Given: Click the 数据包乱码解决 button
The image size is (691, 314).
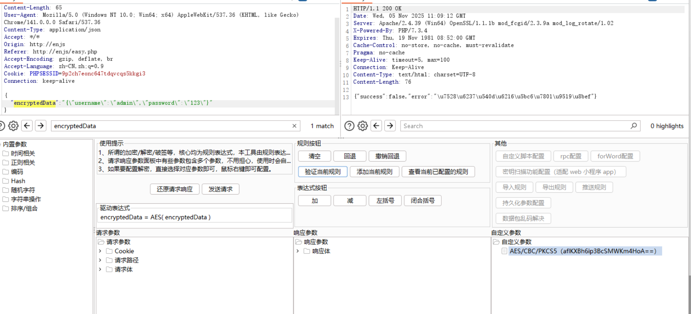Looking at the screenshot, I should coord(523,218).
